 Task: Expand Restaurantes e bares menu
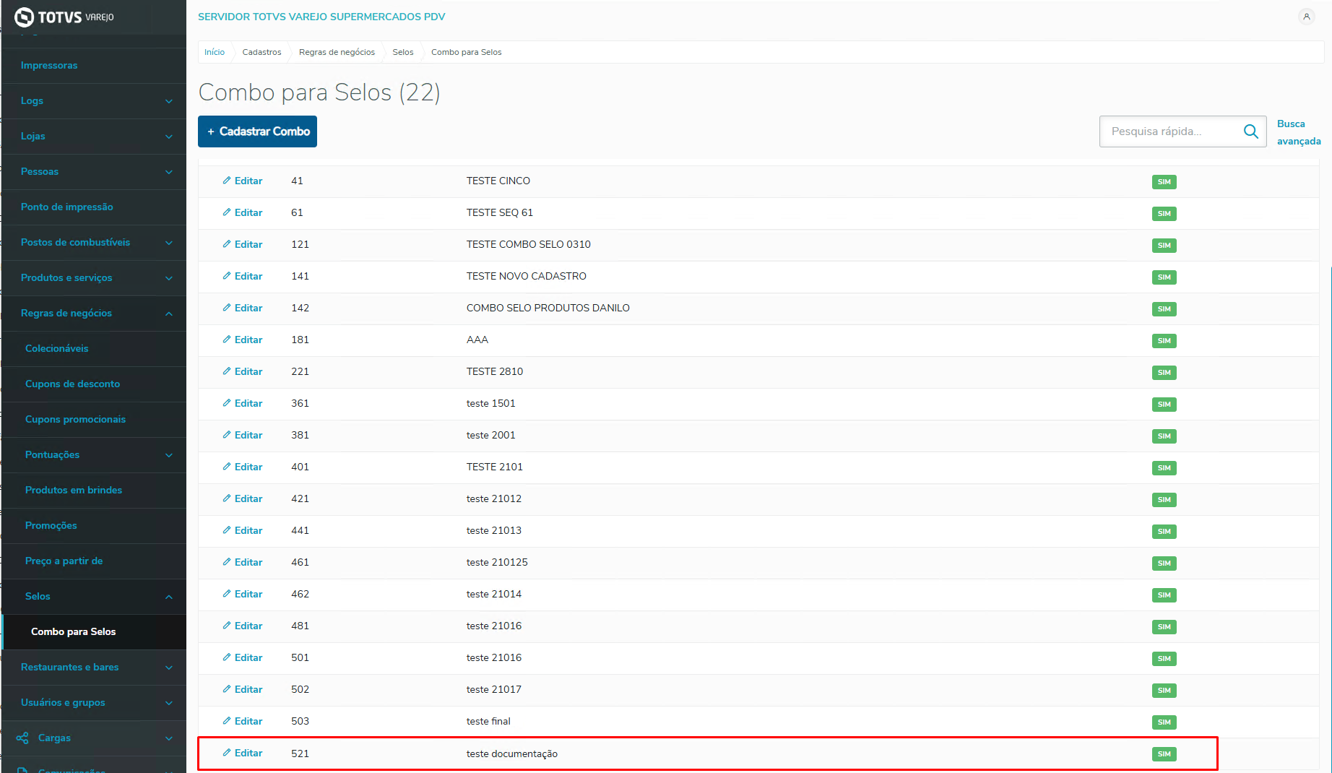[94, 668]
